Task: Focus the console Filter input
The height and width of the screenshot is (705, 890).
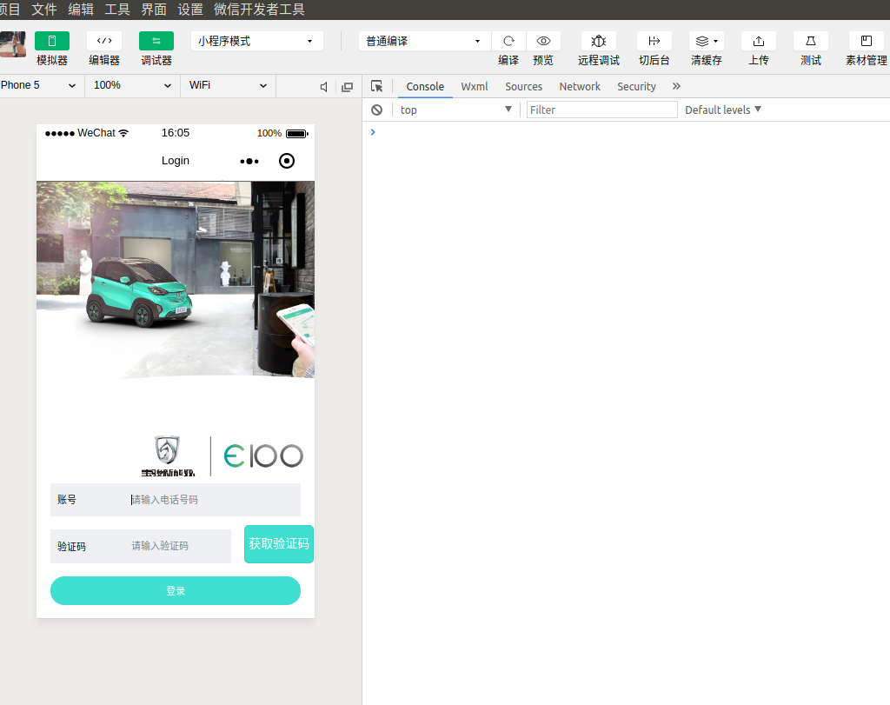Action: click(601, 110)
